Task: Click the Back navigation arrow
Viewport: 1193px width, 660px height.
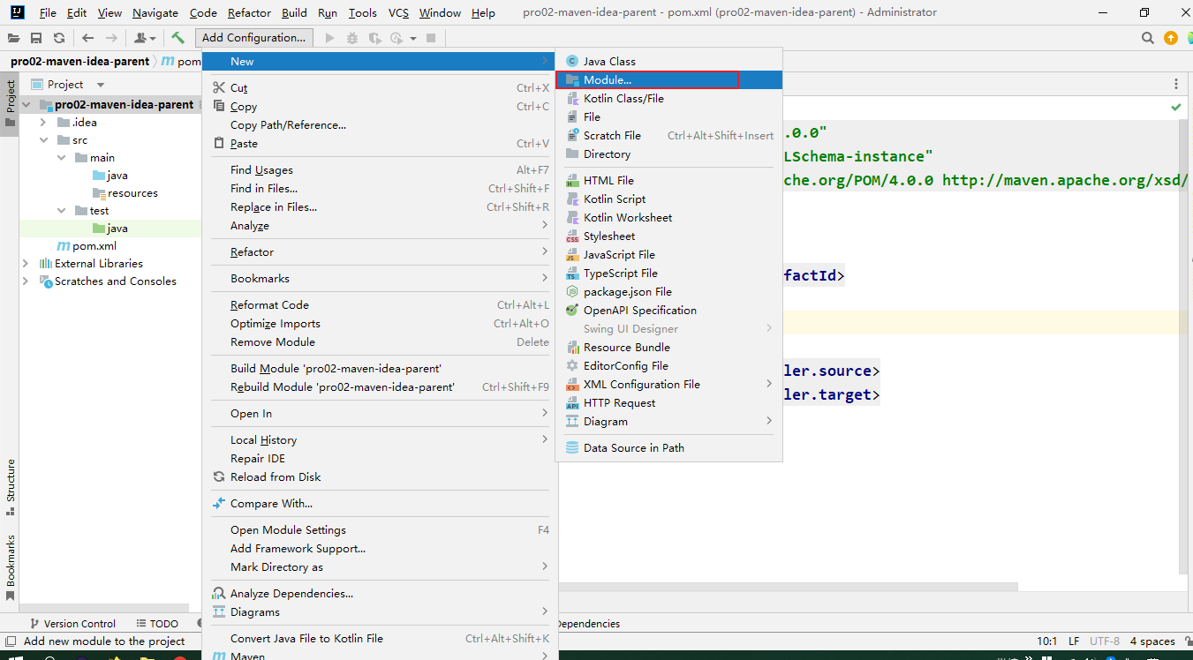Action: click(x=87, y=38)
